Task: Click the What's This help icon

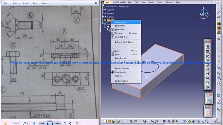Action: click(x=145, y=121)
